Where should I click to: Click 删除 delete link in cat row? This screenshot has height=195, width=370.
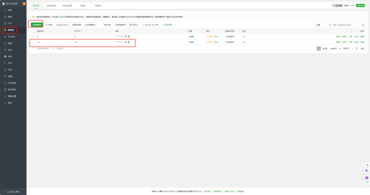click(362, 42)
